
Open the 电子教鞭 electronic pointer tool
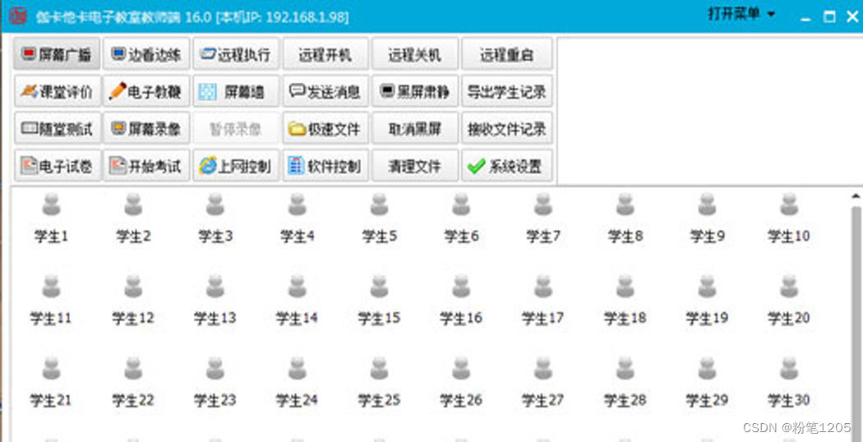coord(146,91)
